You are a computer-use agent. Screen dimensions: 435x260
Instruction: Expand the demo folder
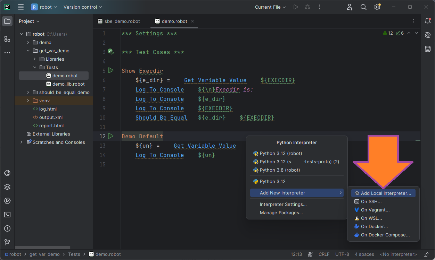28,42
